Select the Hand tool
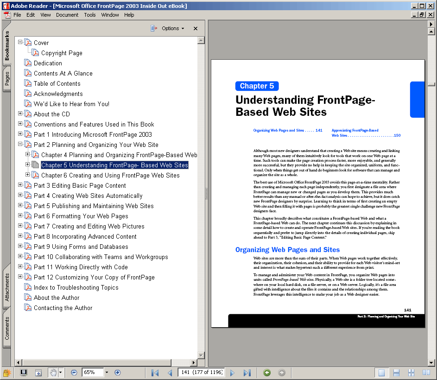 pos(53,373)
